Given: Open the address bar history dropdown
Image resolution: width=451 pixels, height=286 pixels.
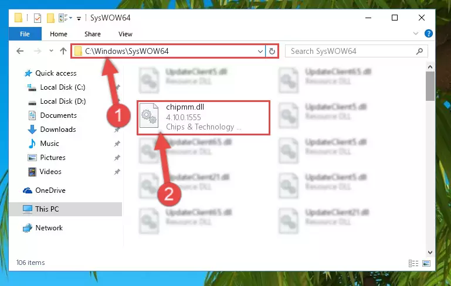Looking at the screenshot, I should (260, 52).
